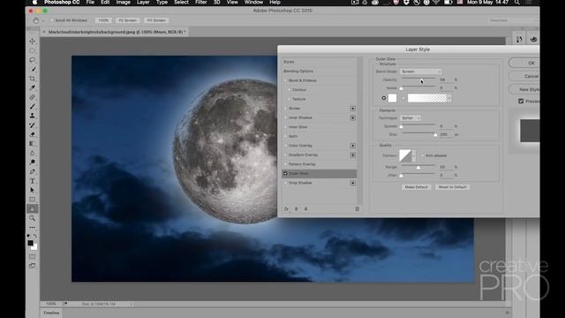Select the History Brush tool
Screen dimensions: 565x318
click(x=33, y=125)
